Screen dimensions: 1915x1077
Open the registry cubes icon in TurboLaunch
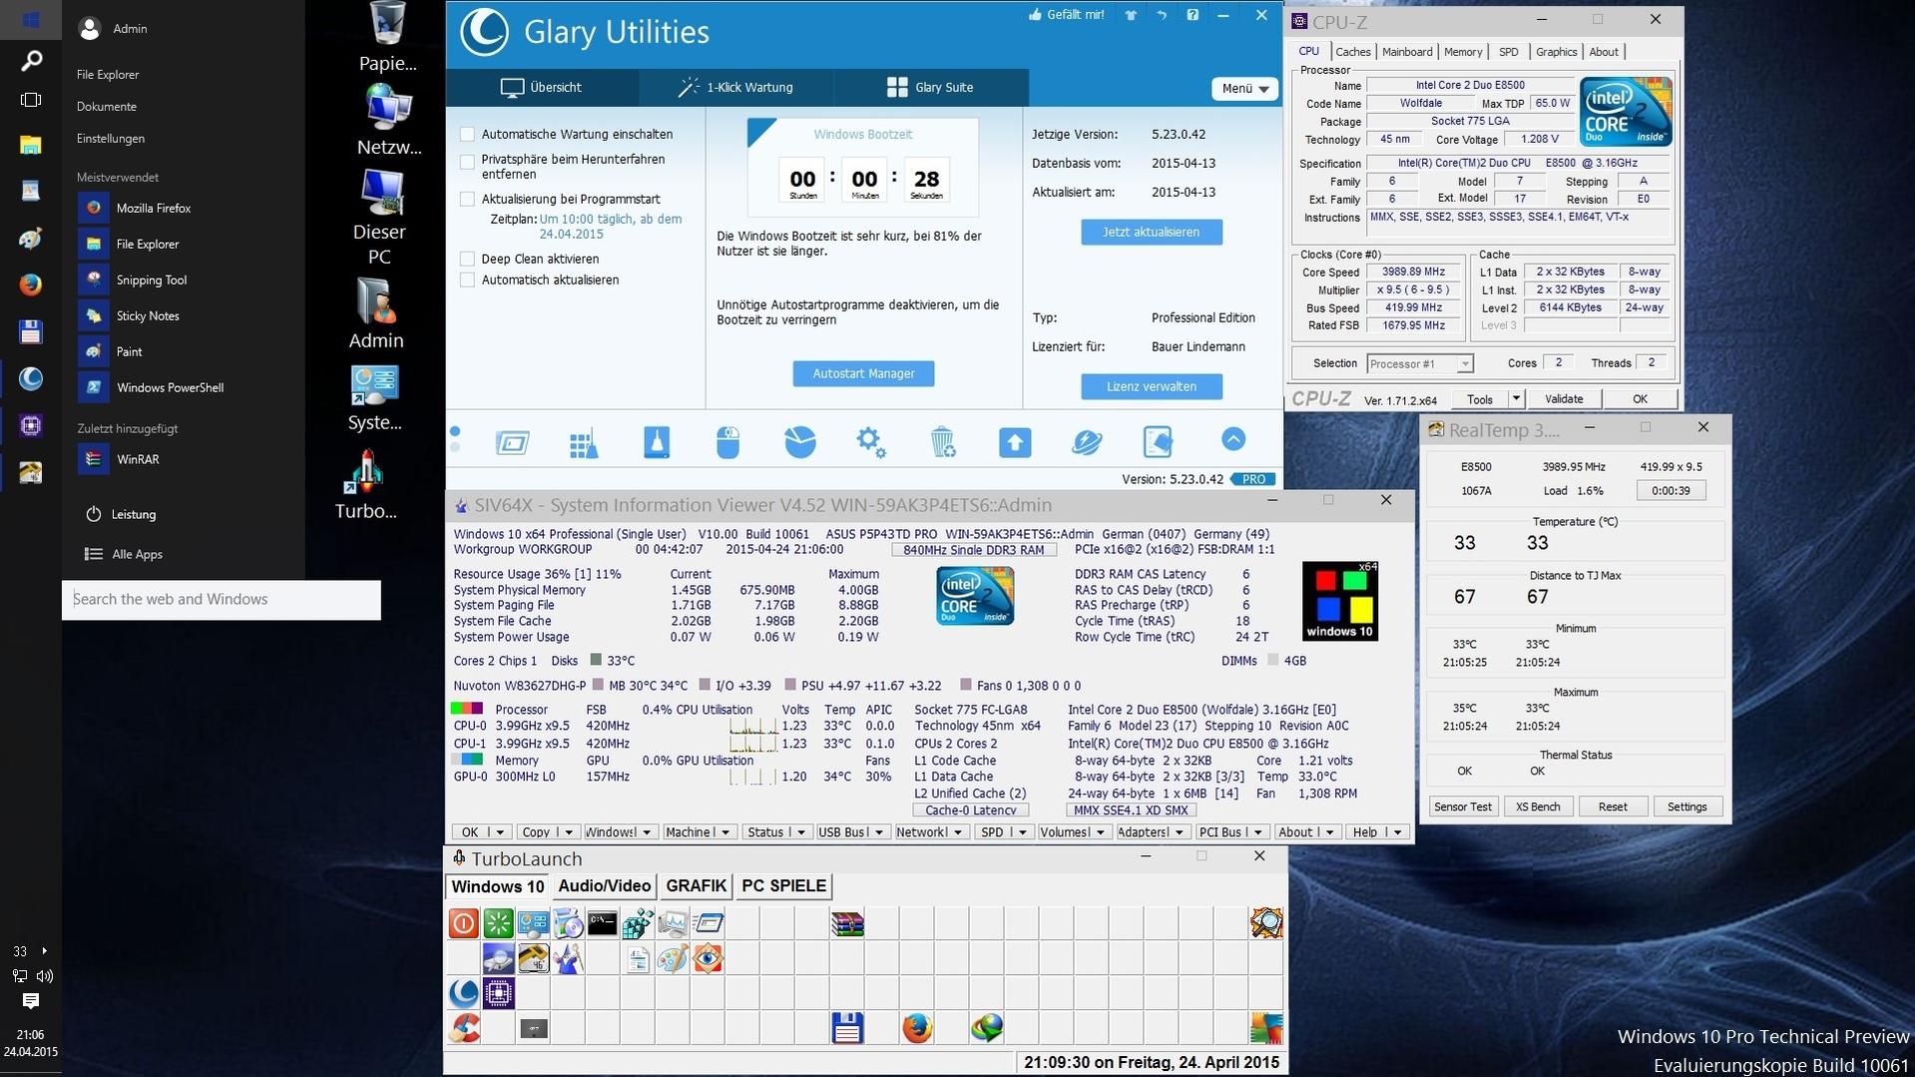pyautogui.click(x=638, y=923)
